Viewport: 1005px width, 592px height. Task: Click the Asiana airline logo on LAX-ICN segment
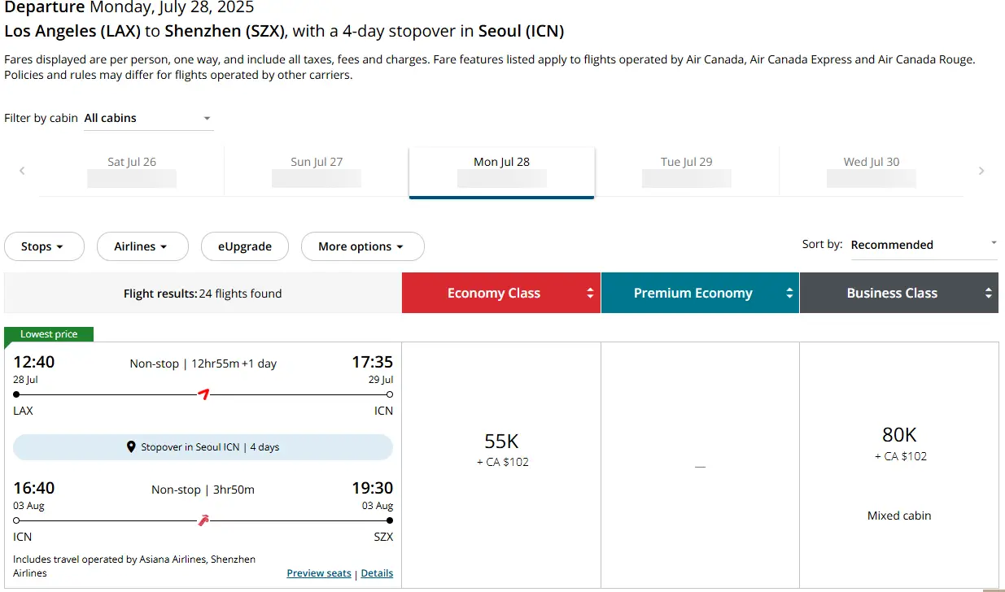pyautogui.click(x=204, y=394)
